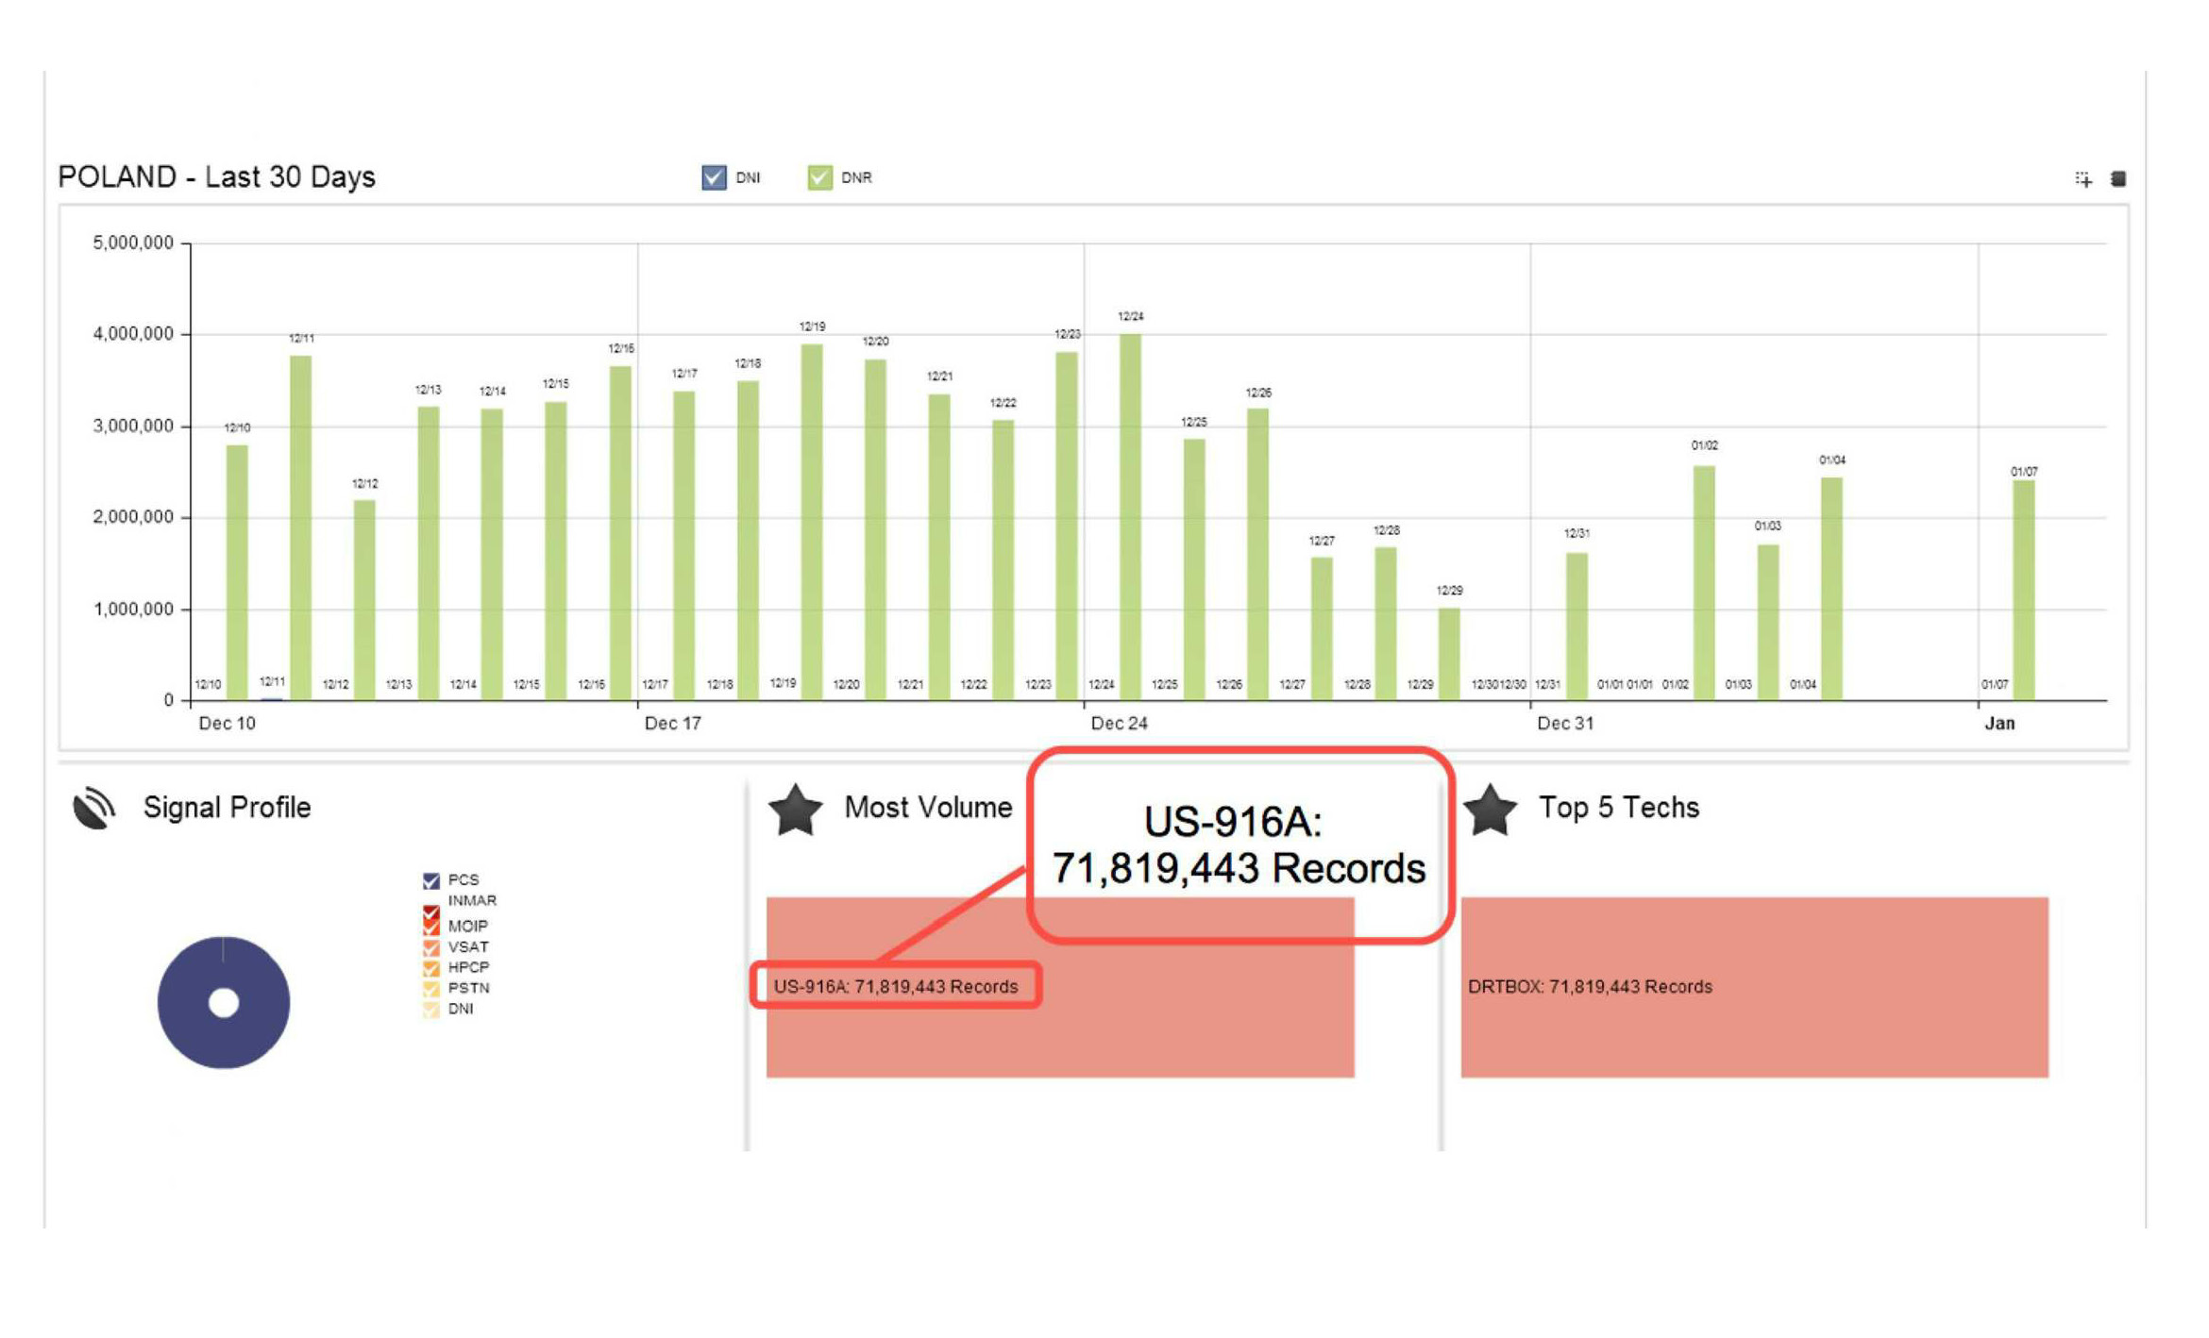2209x1338 pixels.
Task: Toggle the MOIP signal checkbox
Action: (x=430, y=926)
